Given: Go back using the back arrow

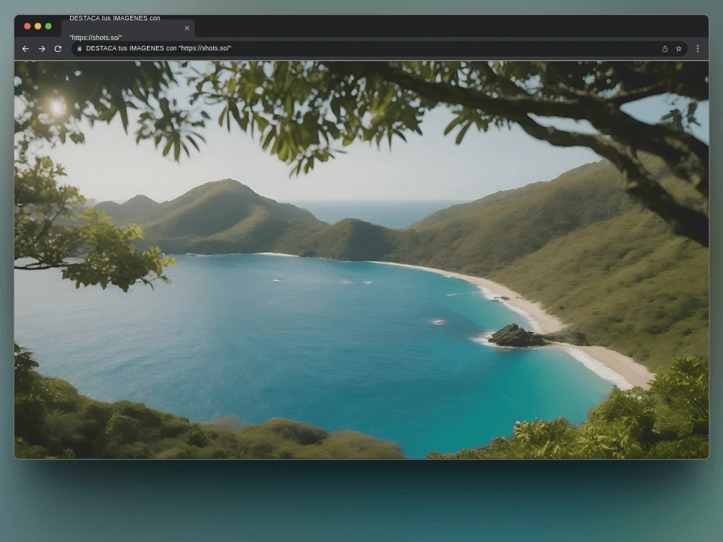Looking at the screenshot, I should point(26,49).
